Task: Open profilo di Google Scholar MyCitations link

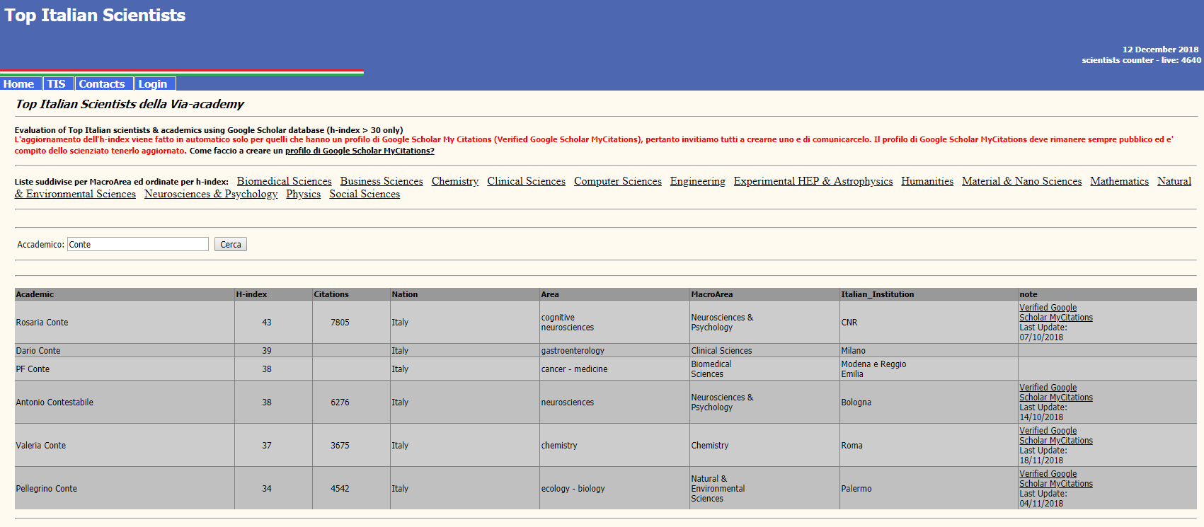Action: coord(360,151)
